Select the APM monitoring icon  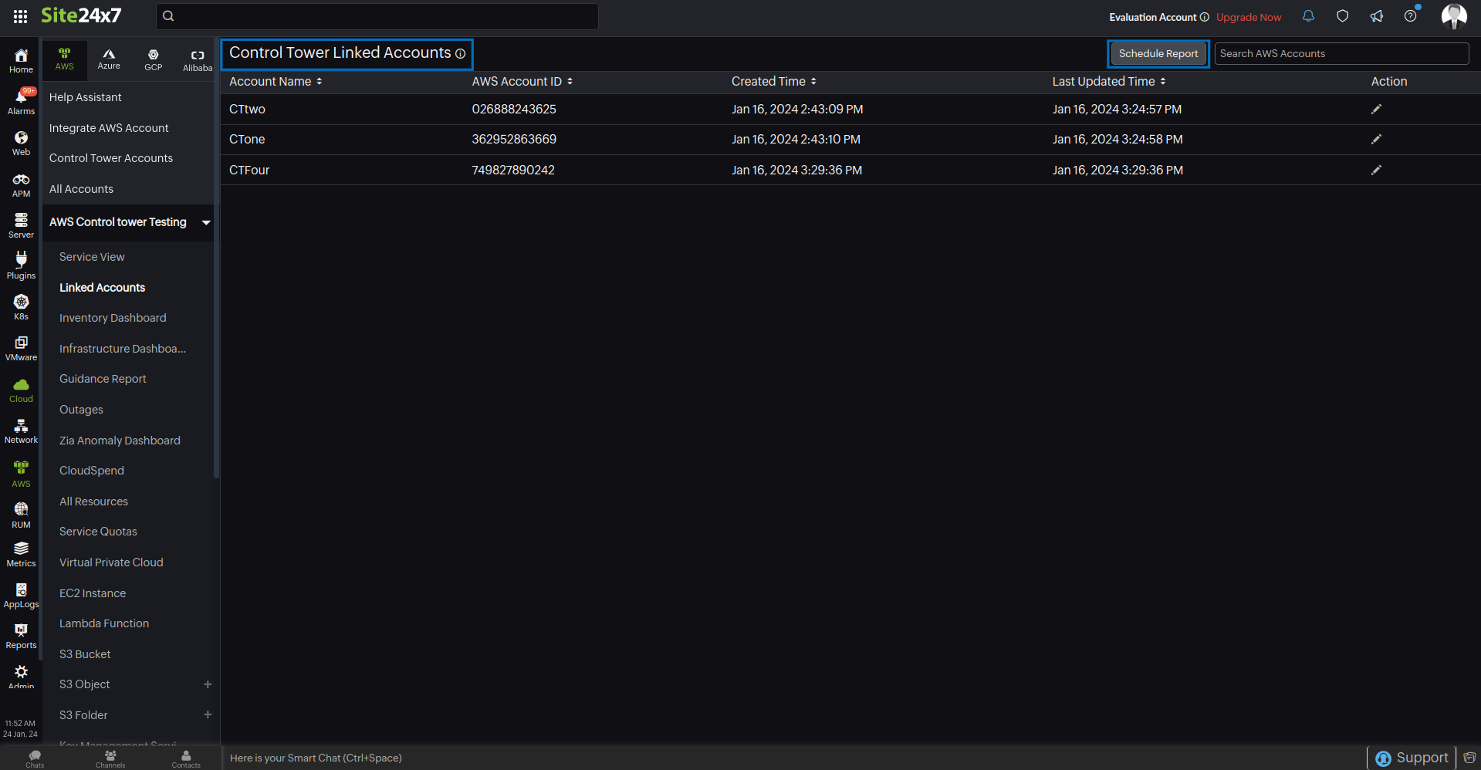coord(20,182)
